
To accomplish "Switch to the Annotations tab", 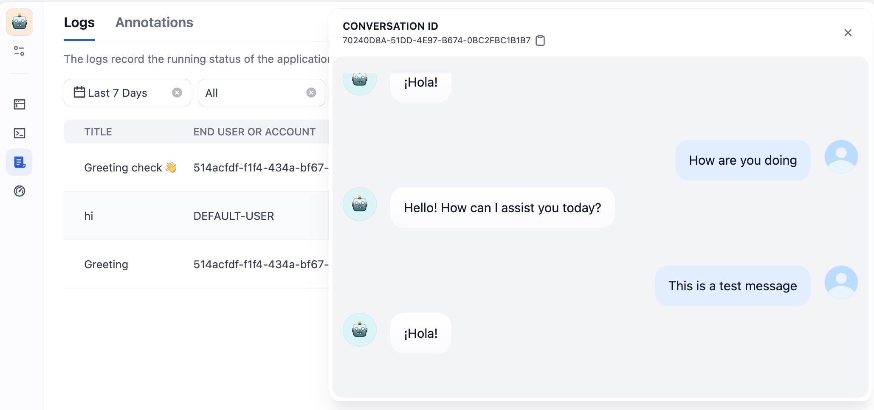I will click(x=154, y=22).
